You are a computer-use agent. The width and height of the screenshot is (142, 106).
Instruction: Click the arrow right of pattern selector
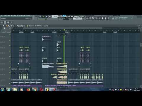[83, 19]
